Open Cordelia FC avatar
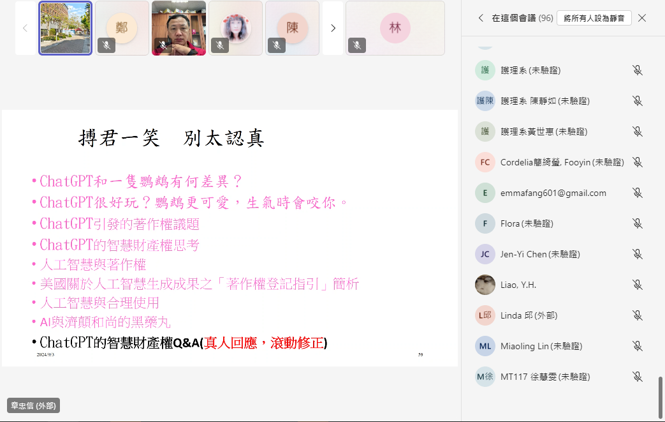 (x=485, y=162)
